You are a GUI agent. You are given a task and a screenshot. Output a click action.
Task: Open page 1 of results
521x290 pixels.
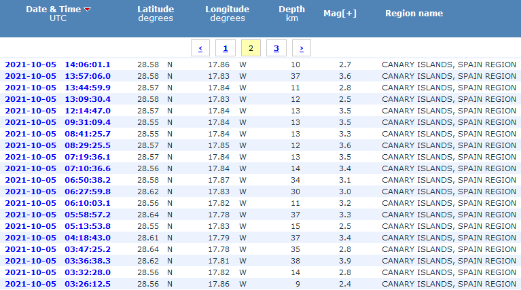pos(226,48)
